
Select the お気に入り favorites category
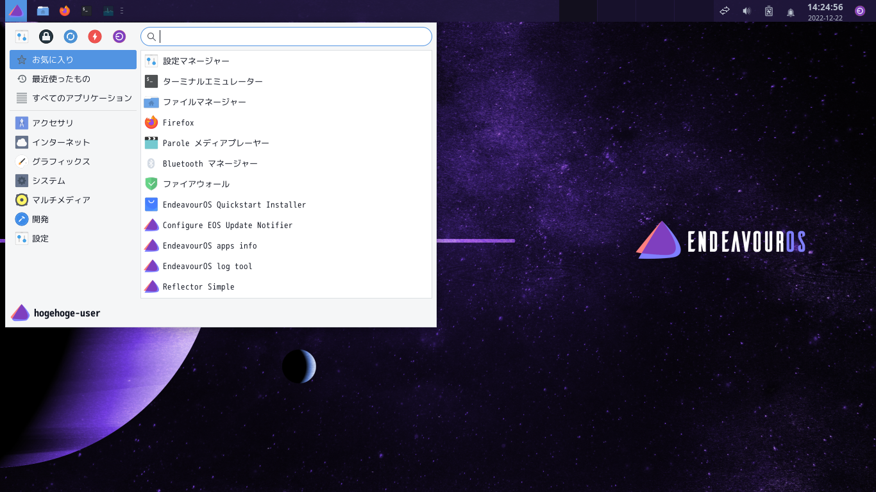pyautogui.click(x=73, y=60)
